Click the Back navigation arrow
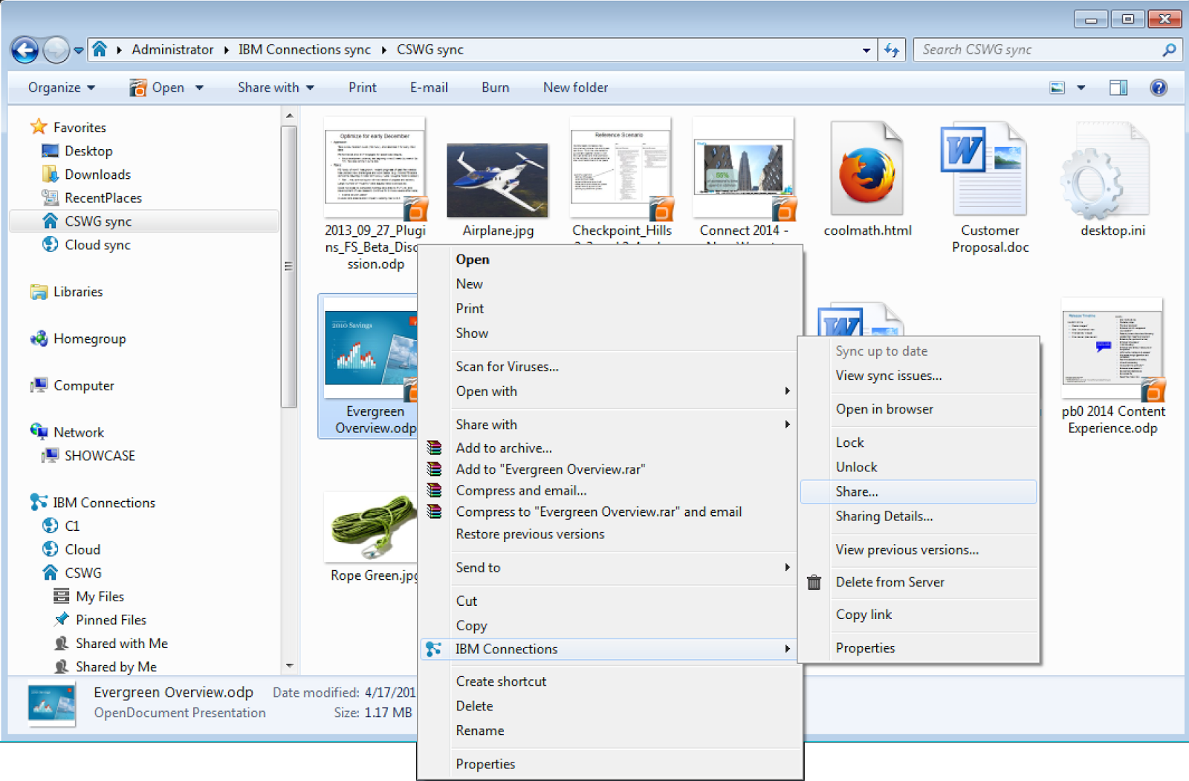The width and height of the screenshot is (1189, 781). tap(25, 50)
